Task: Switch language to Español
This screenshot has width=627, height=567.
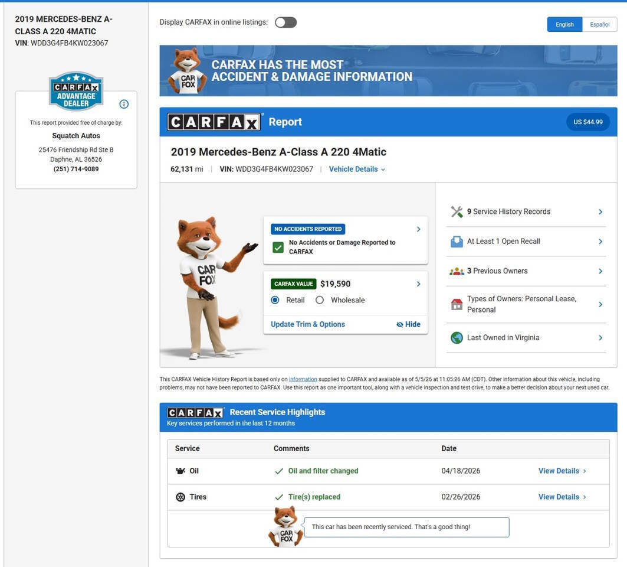Action: coord(599,24)
